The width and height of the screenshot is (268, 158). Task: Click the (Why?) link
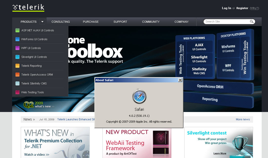click(254, 8)
